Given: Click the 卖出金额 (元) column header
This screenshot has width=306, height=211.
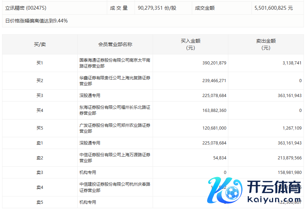Looking at the screenshot, I should [266, 44].
